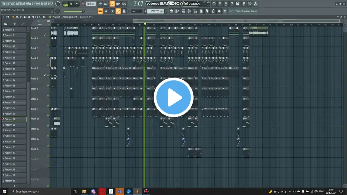Select the slip tool in playlist toolbar
The width and height of the screenshot is (347, 195).
point(29,17)
